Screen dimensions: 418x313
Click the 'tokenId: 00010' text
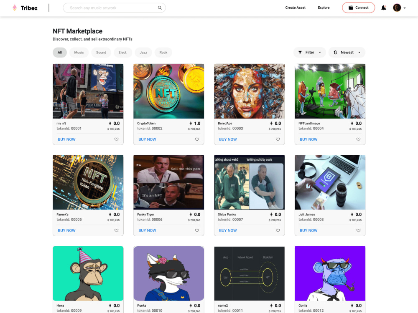click(x=150, y=310)
